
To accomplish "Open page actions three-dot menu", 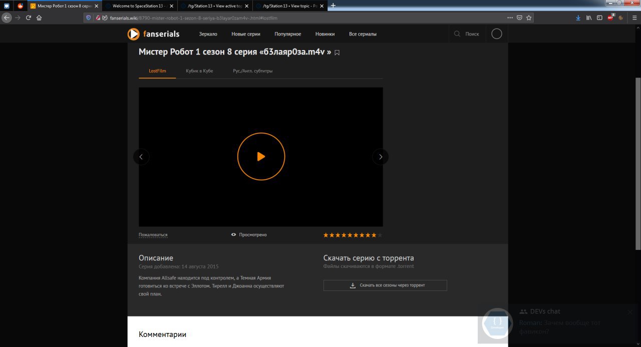I will 510,18.
